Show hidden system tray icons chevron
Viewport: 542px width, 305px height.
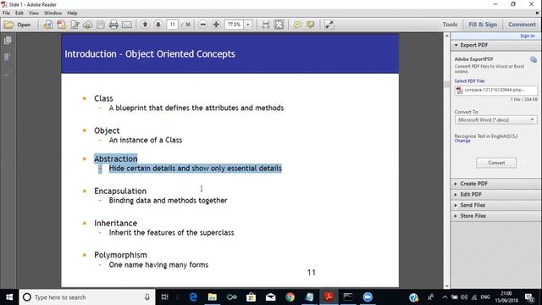(445, 297)
